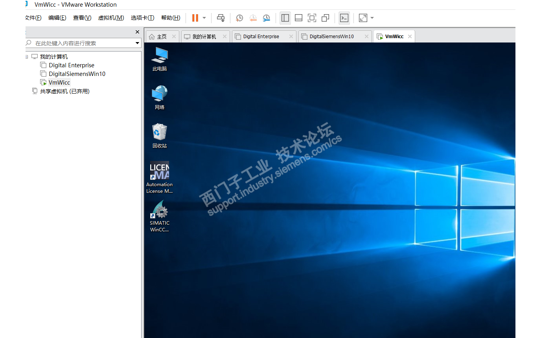Open the 帮助(H) menu
The height and width of the screenshot is (338, 541).
(171, 18)
